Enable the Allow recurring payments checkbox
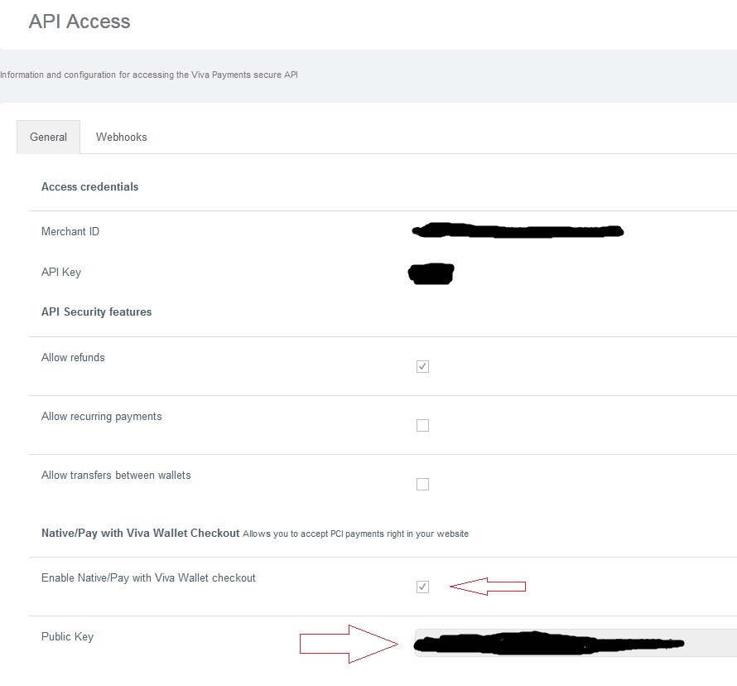The height and width of the screenshot is (686, 737). [422, 425]
